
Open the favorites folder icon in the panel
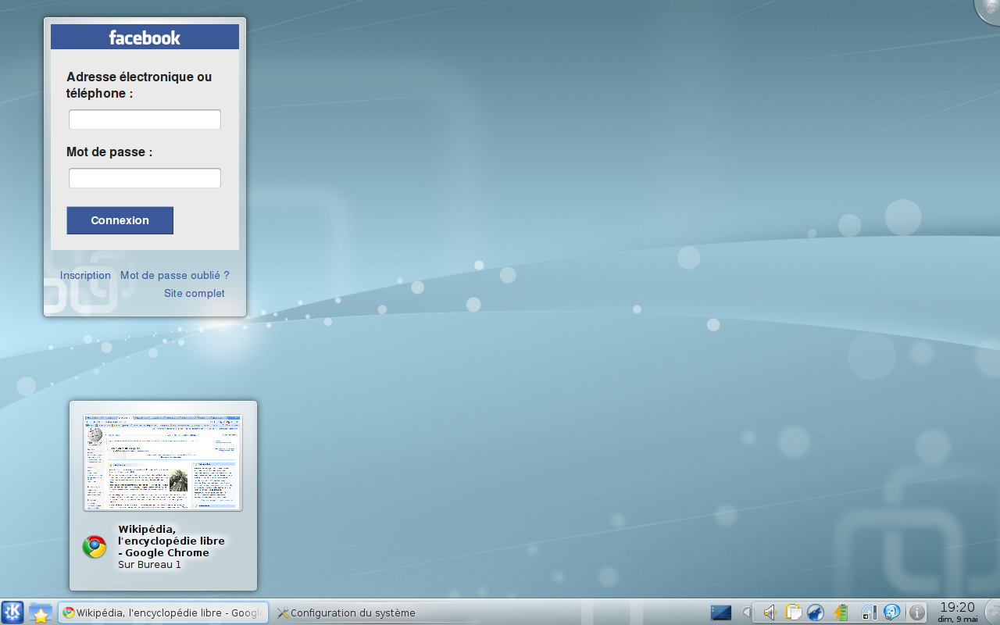(41, 612)
